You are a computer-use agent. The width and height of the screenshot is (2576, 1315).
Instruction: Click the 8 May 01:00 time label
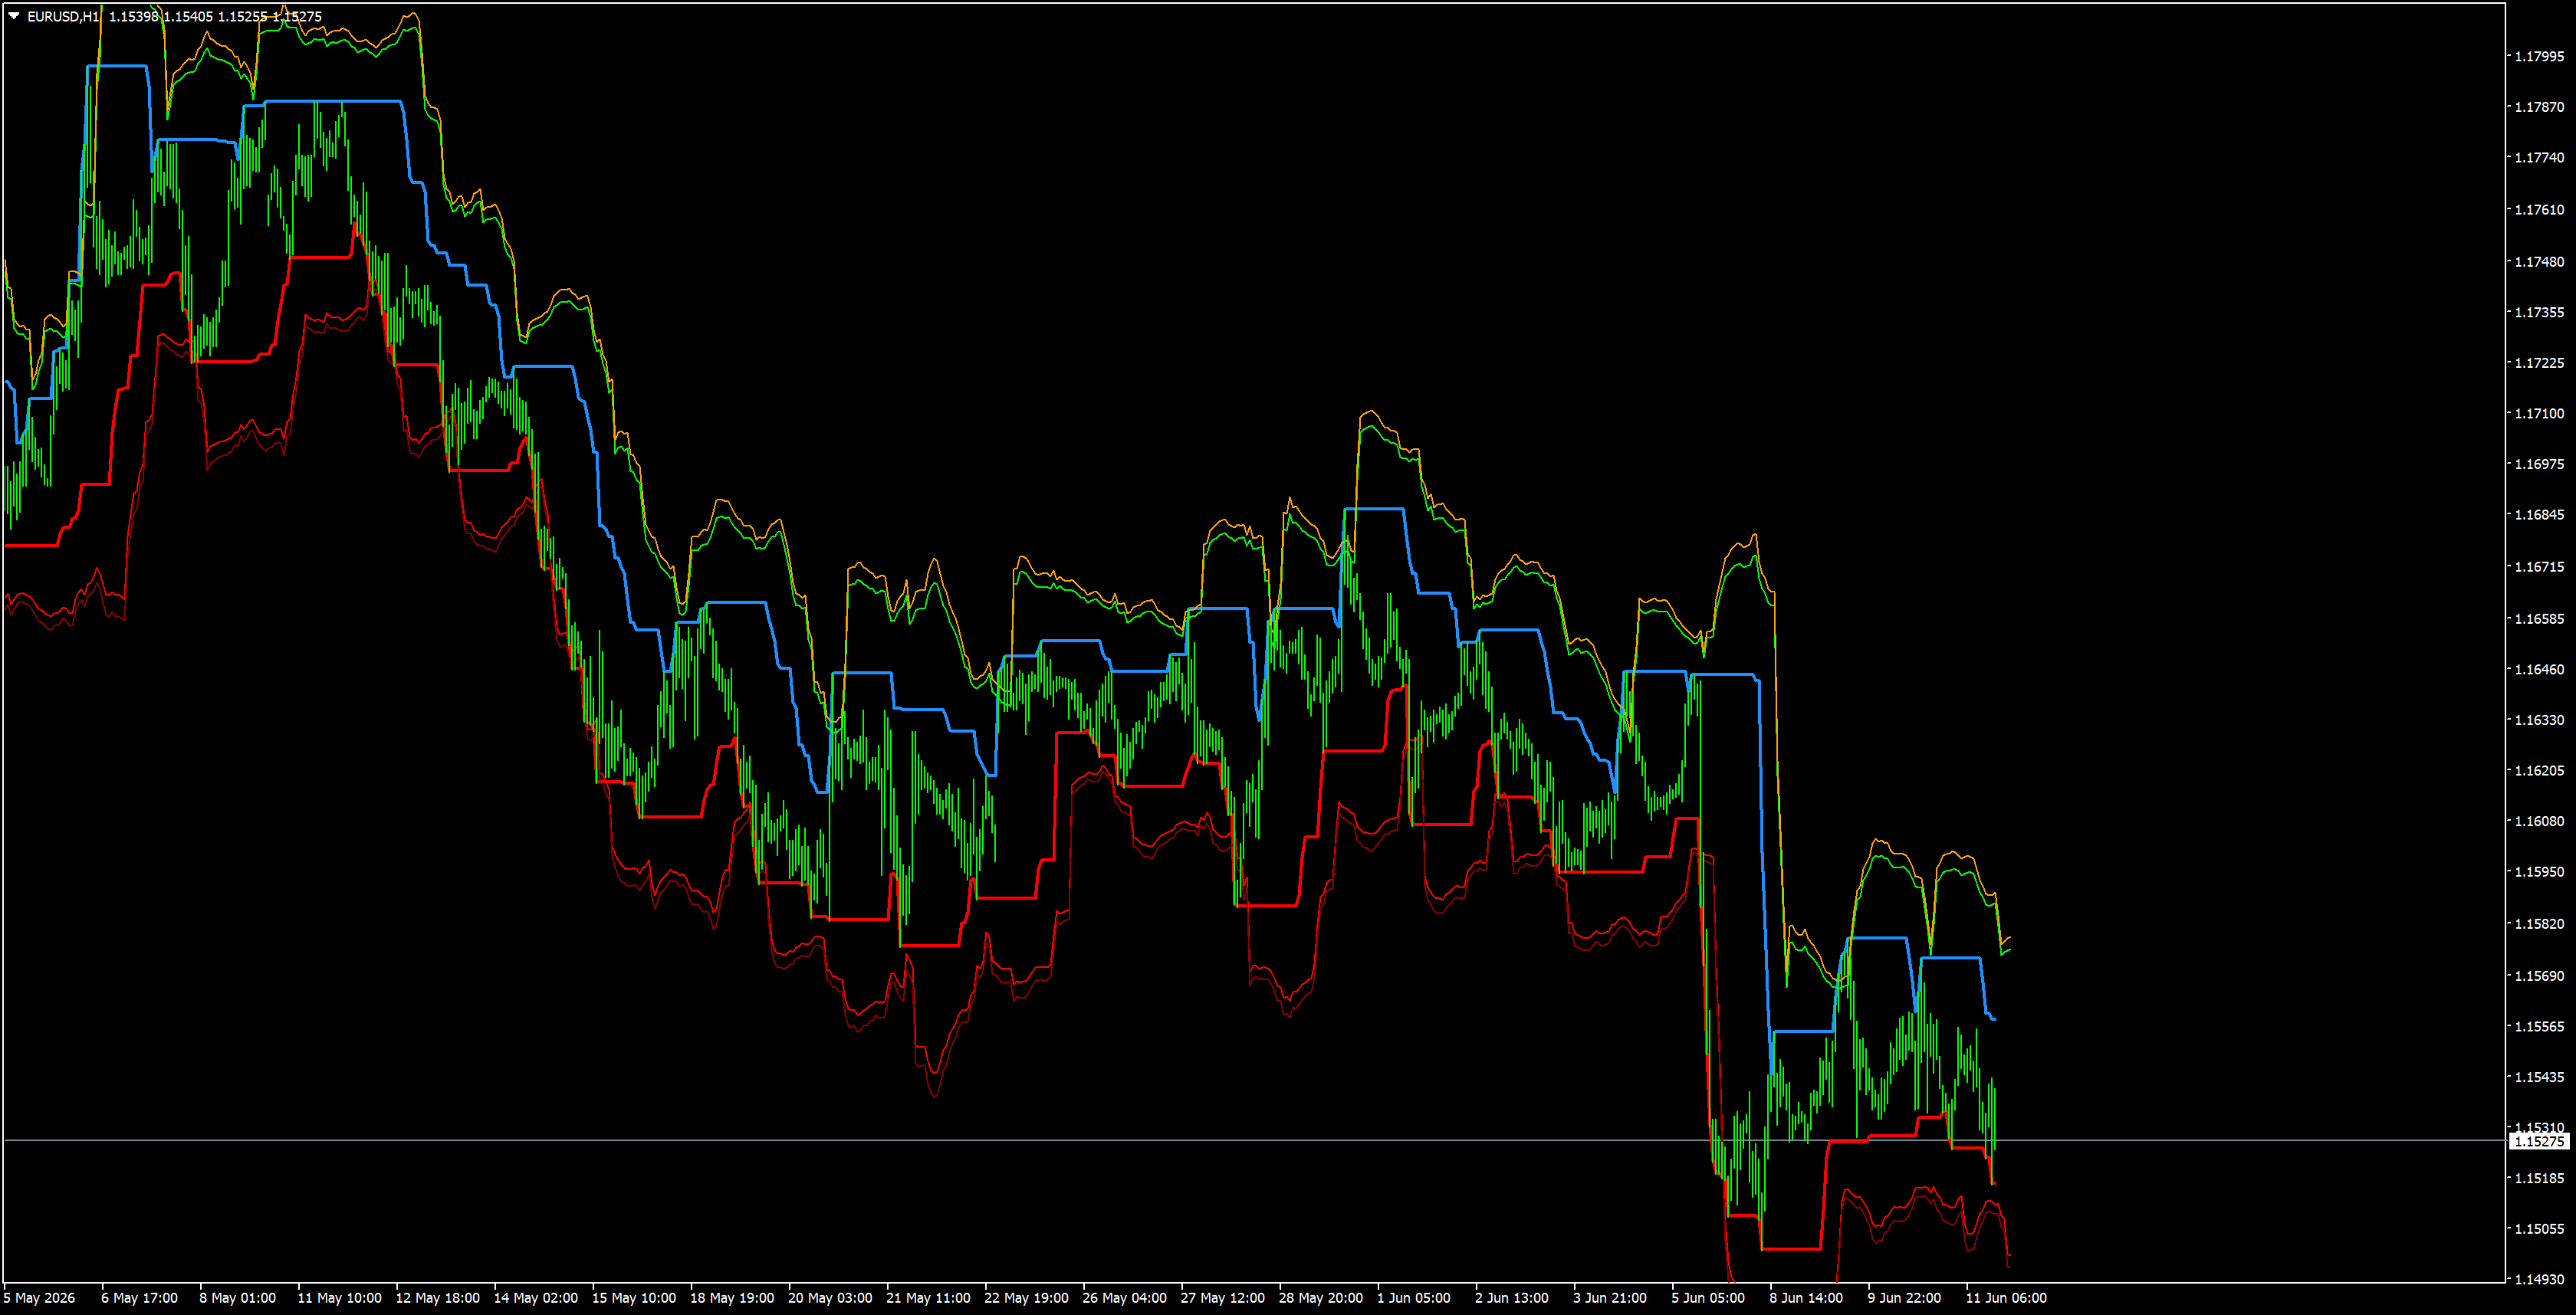tap(237, 1298)
